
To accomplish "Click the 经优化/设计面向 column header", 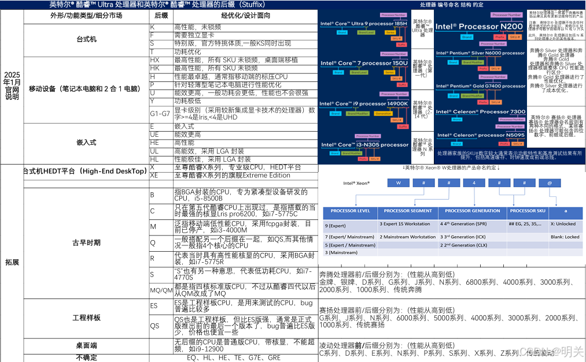I will click(245, 16).
